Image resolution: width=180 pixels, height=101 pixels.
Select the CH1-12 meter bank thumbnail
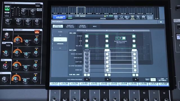55,11
